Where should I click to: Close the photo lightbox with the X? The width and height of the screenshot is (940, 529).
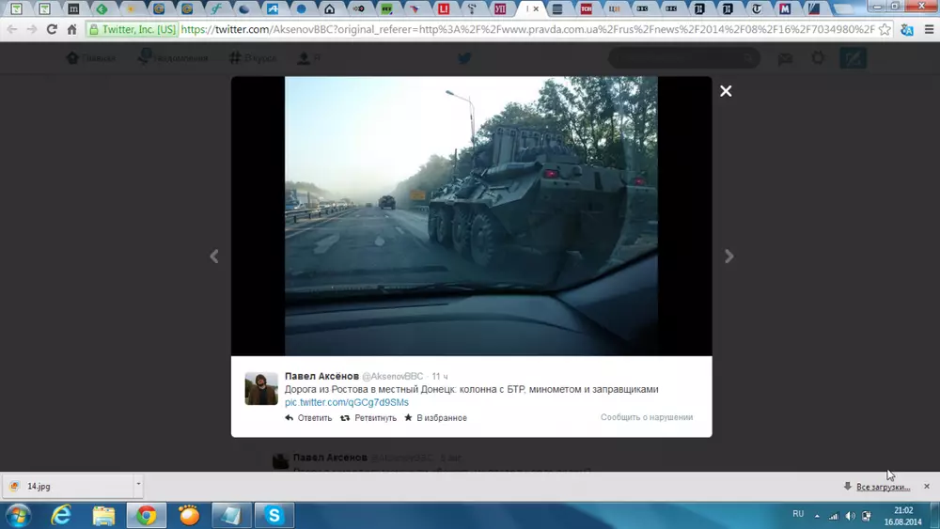pyautogui.click(x=726, y=91)
